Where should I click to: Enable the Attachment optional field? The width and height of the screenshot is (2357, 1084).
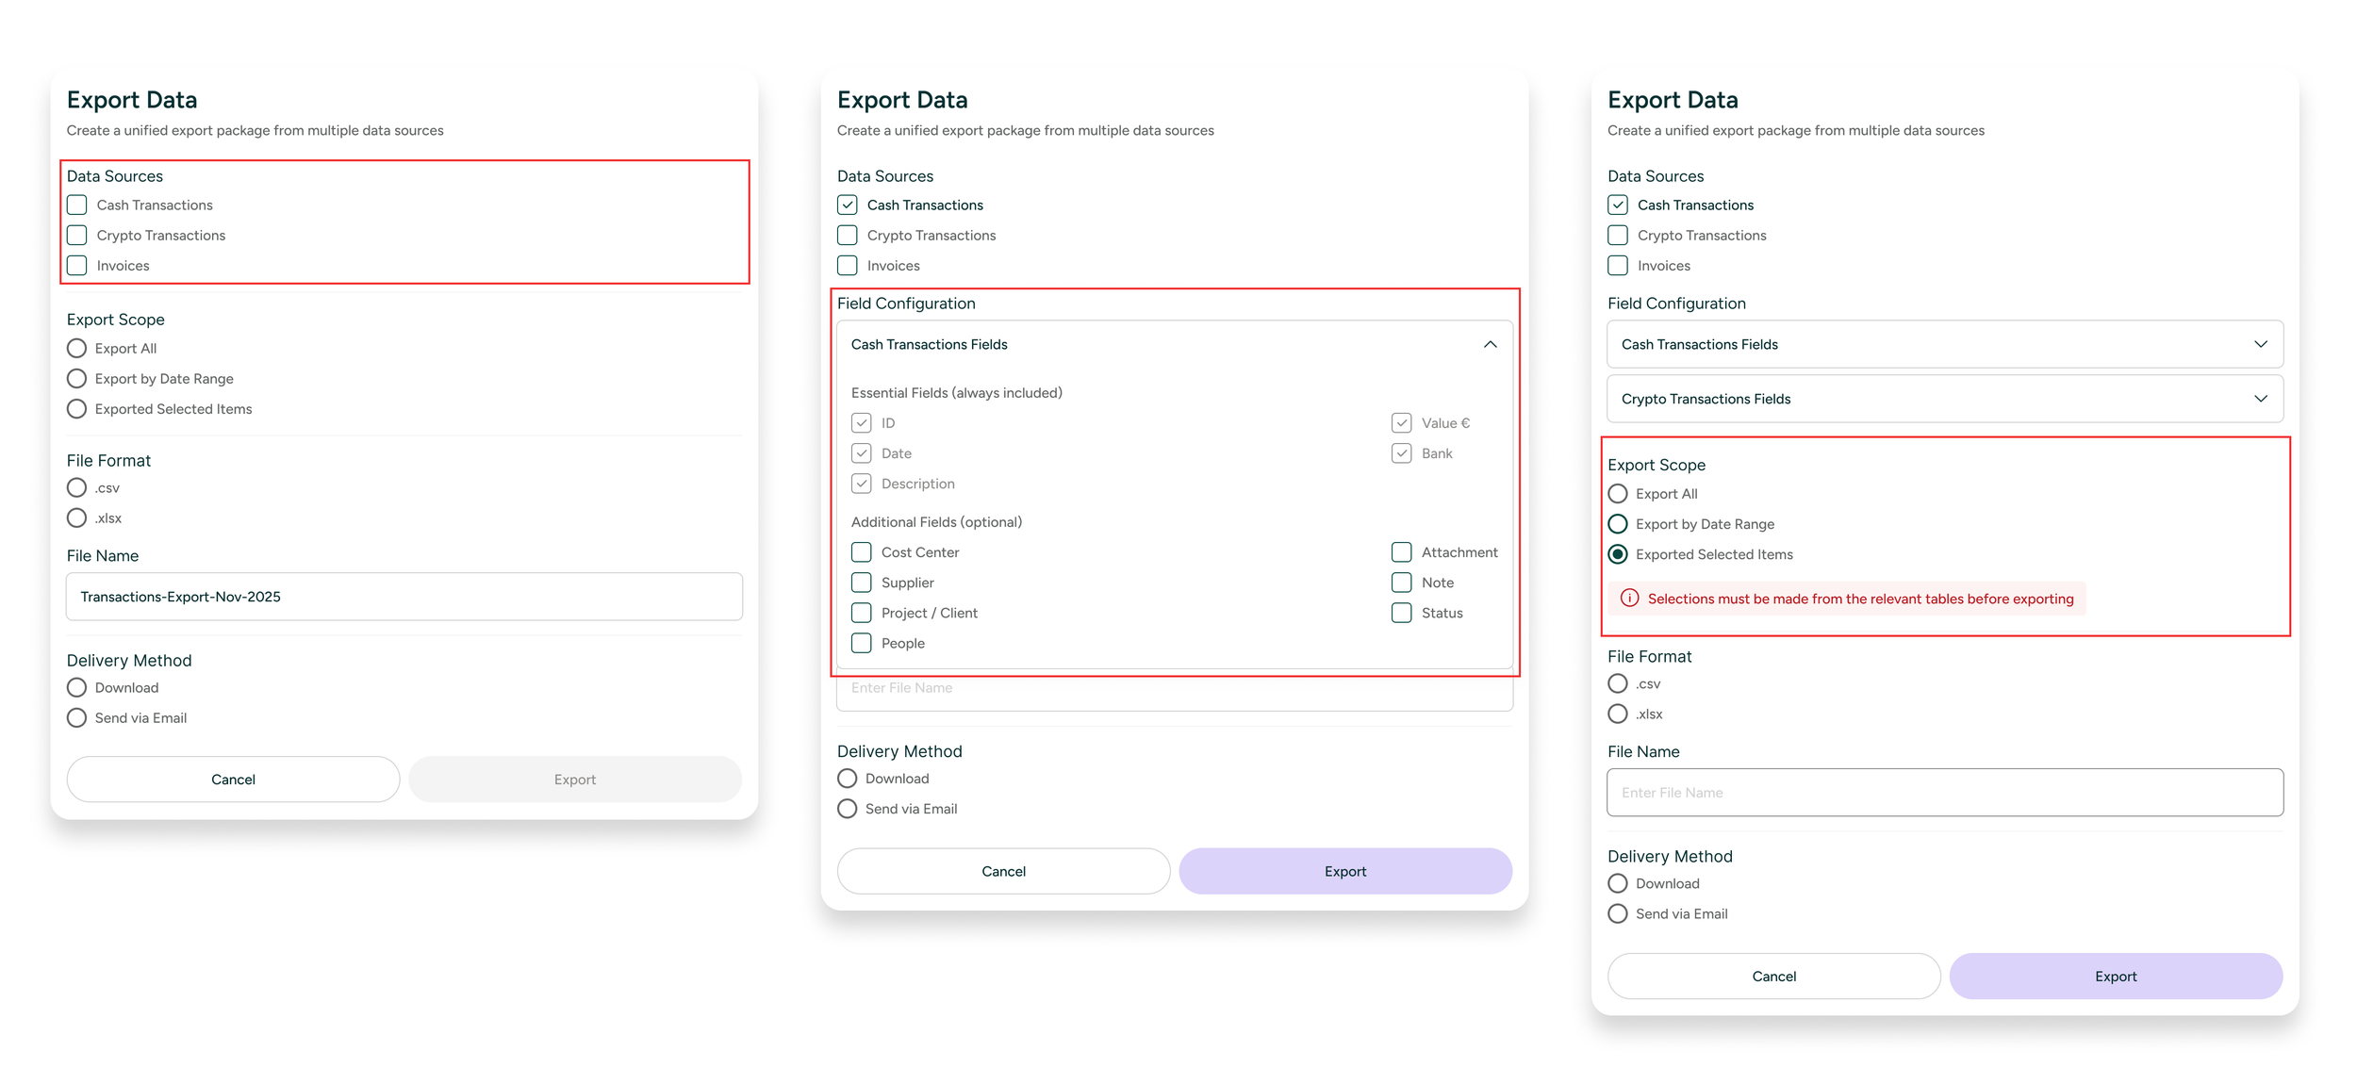1401,552
